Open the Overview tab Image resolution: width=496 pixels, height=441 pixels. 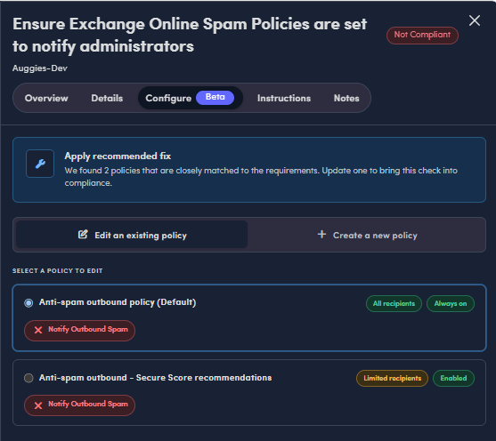pos(46,98)
